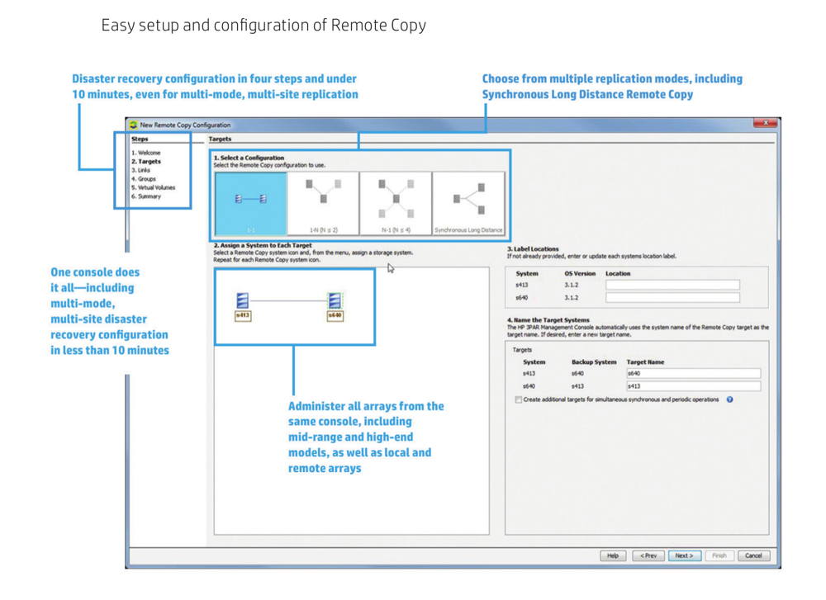The image size is (826, 600).
Task: Click the Prev button
Action: (648, 555)
